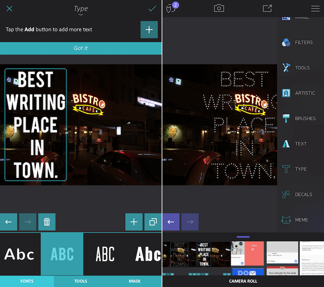Open the Decals menu item
The image size is (324, 287).
[300, 194]
